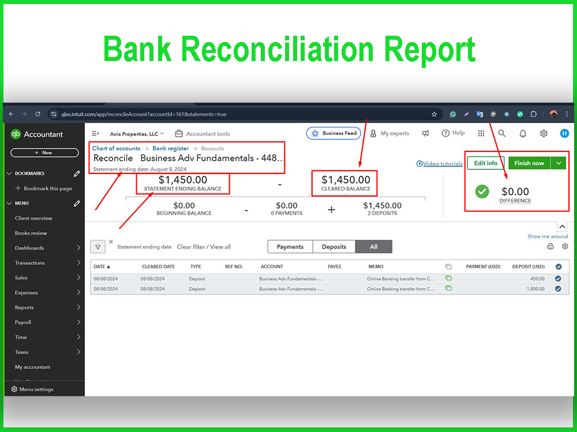Click the attachment icon in the 1,000.00 row
The width and height of the screenshot is (577, 432).
coord(448,289)
